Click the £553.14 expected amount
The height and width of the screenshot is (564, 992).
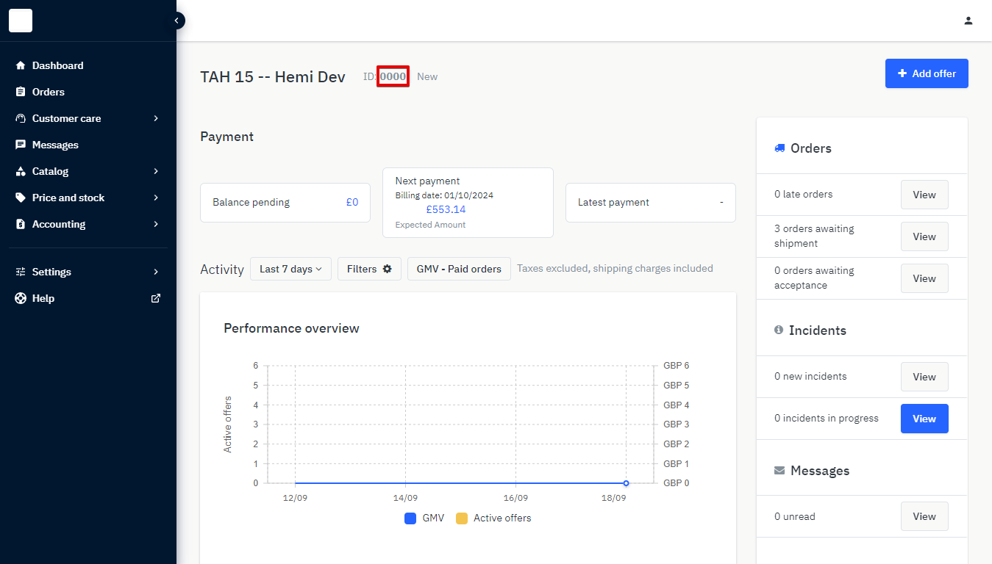tap(446, 209)
